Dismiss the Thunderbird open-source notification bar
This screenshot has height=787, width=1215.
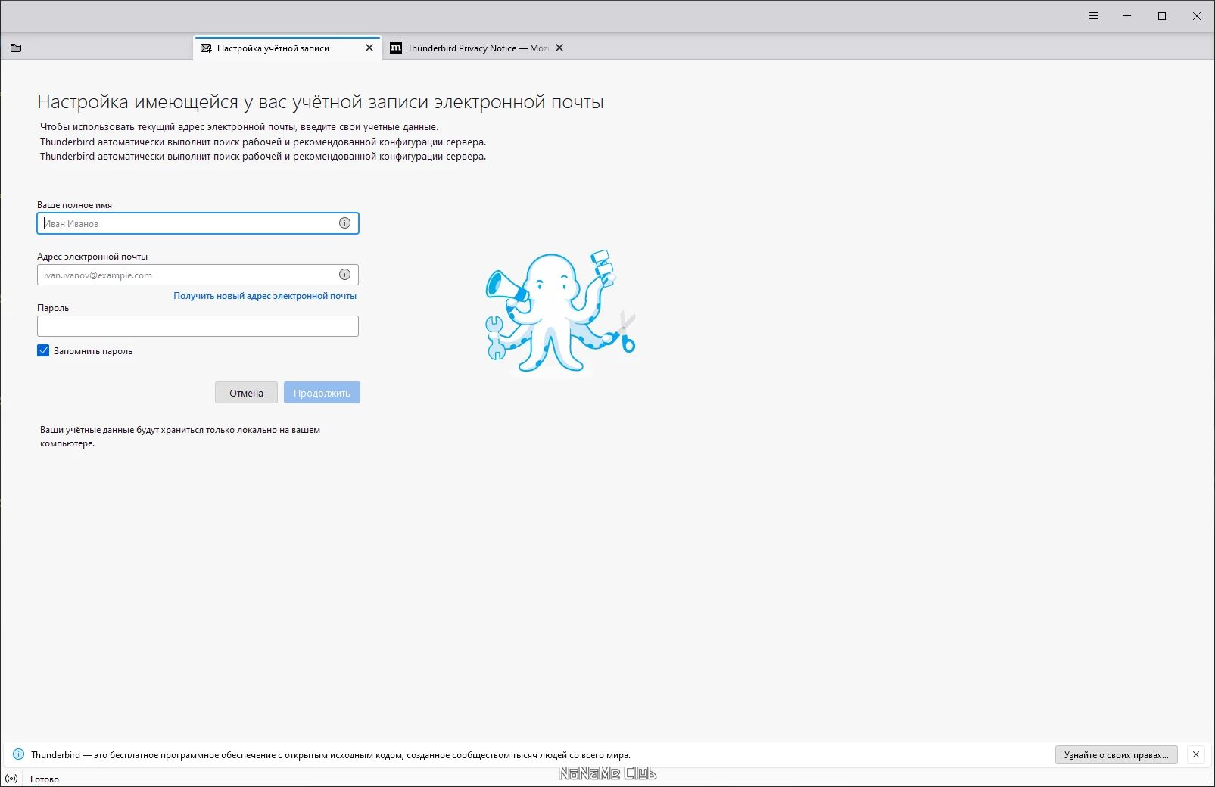coord(1196,754)
